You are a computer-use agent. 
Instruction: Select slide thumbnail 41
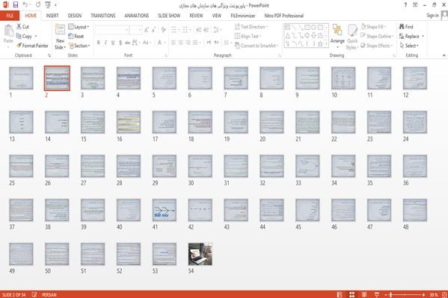(x=165, y=210)
